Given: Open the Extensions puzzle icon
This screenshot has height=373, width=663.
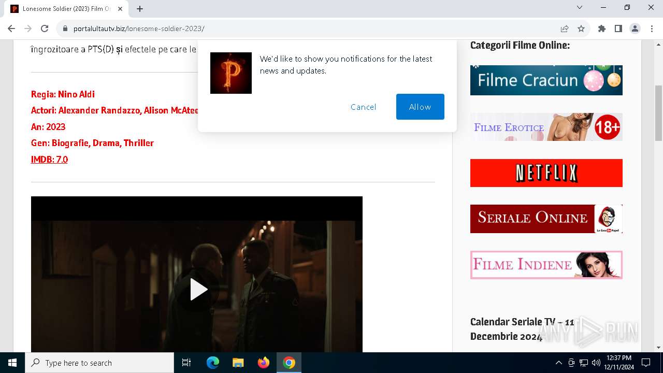Looking at the screenshot, I should (602, 29).
